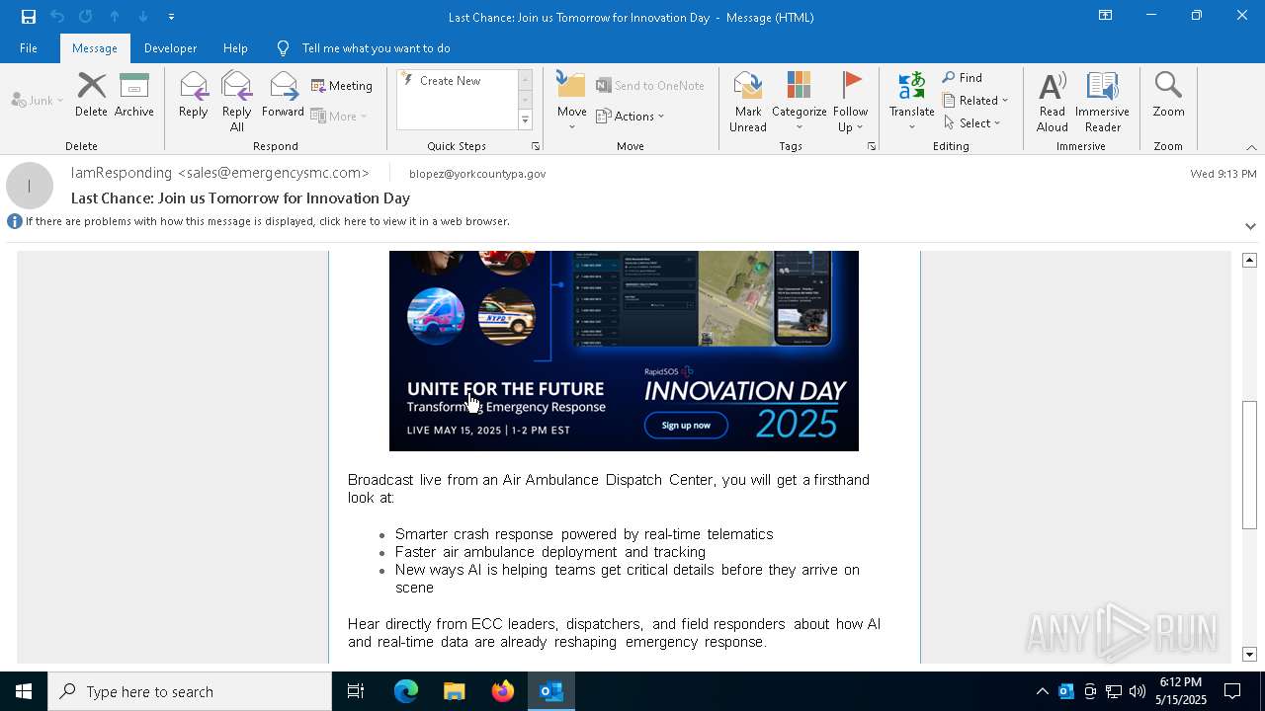Open the taskbar clock at 6:12 PM

[1181, 691]
